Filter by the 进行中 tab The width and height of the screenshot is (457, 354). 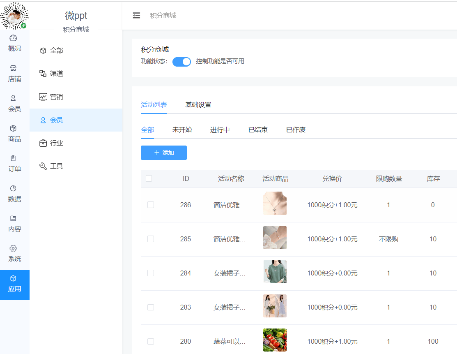(220, 130)
